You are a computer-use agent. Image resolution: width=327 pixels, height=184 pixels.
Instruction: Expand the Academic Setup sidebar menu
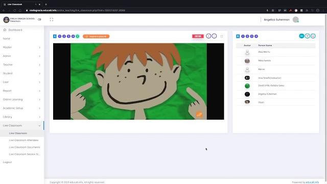22,108
